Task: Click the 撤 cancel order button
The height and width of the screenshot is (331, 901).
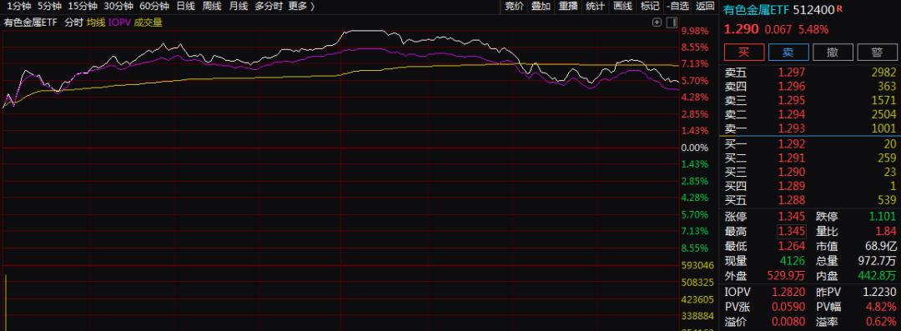Action: point(832,52)
